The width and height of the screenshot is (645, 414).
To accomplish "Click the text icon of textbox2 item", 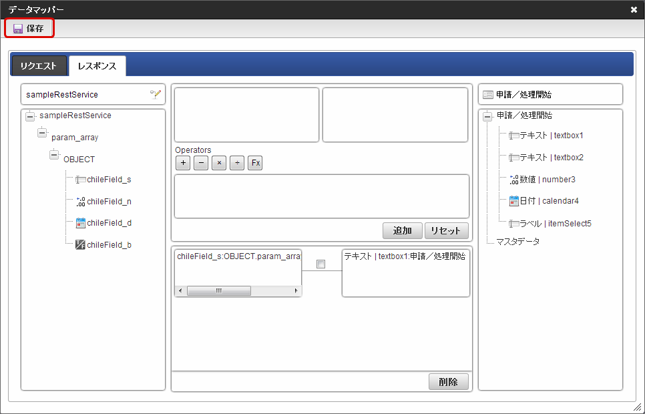I will (x=513, y=158).
